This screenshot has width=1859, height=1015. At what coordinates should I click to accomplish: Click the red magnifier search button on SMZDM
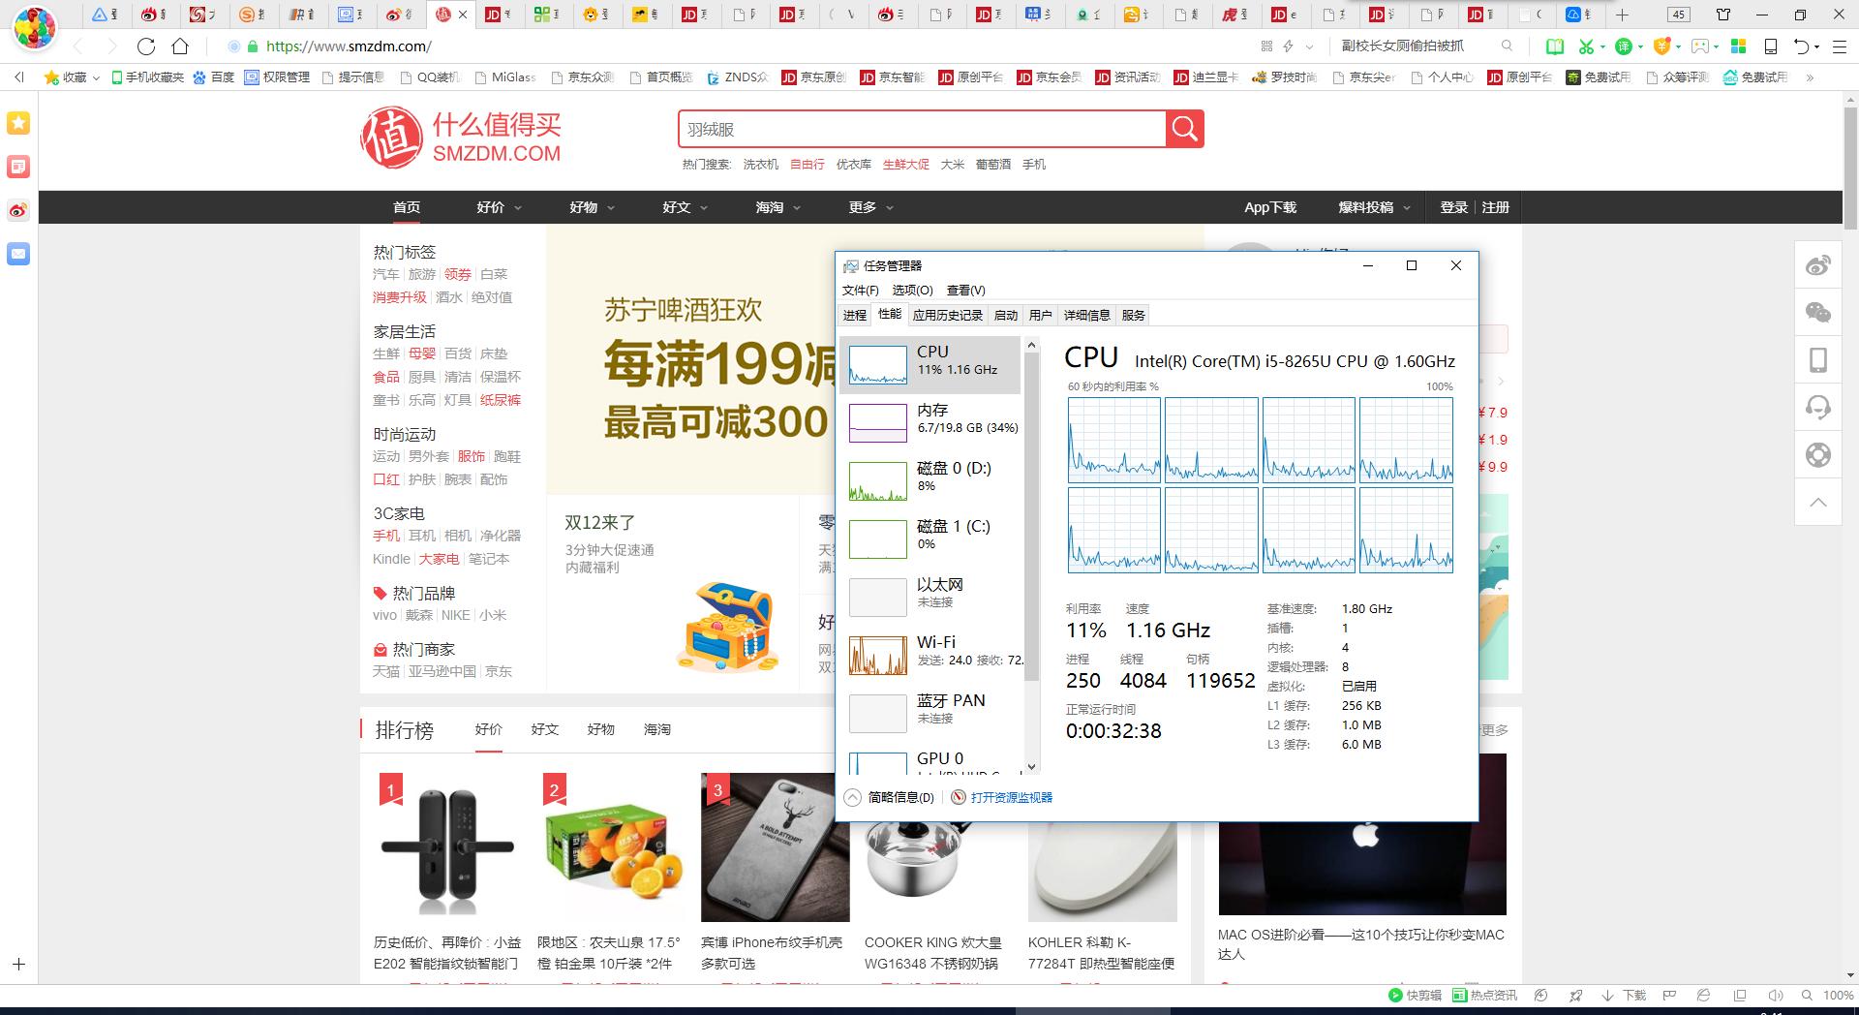[1184, 129]
